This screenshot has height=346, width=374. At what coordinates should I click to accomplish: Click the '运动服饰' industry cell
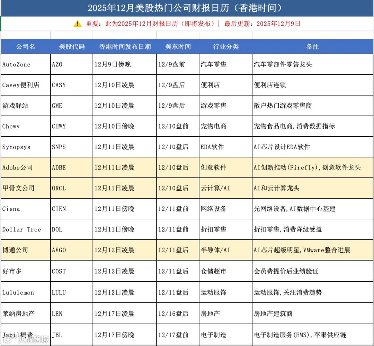226,292
